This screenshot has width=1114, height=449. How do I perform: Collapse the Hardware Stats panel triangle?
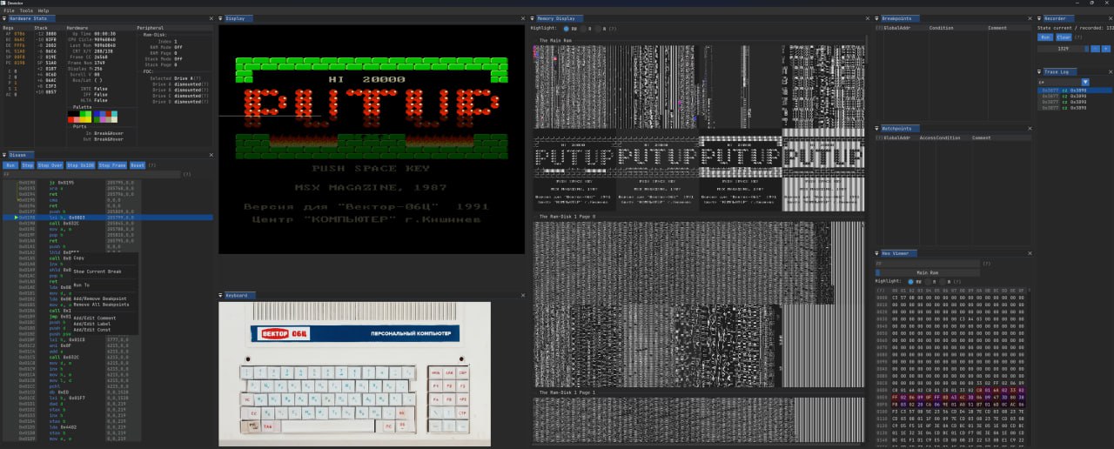[x=4, y=18]
